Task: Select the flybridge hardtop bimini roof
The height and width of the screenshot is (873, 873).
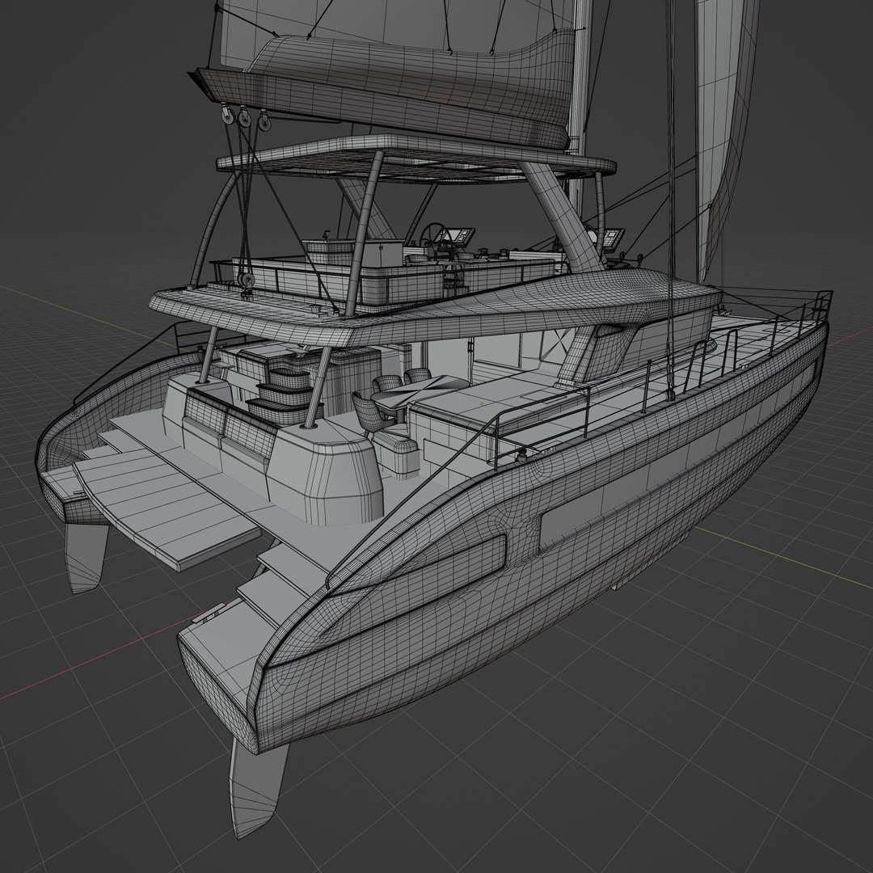Action: click(416, 158)
